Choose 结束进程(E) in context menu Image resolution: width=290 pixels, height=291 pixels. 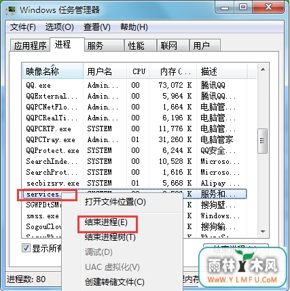tap(106, 222)
